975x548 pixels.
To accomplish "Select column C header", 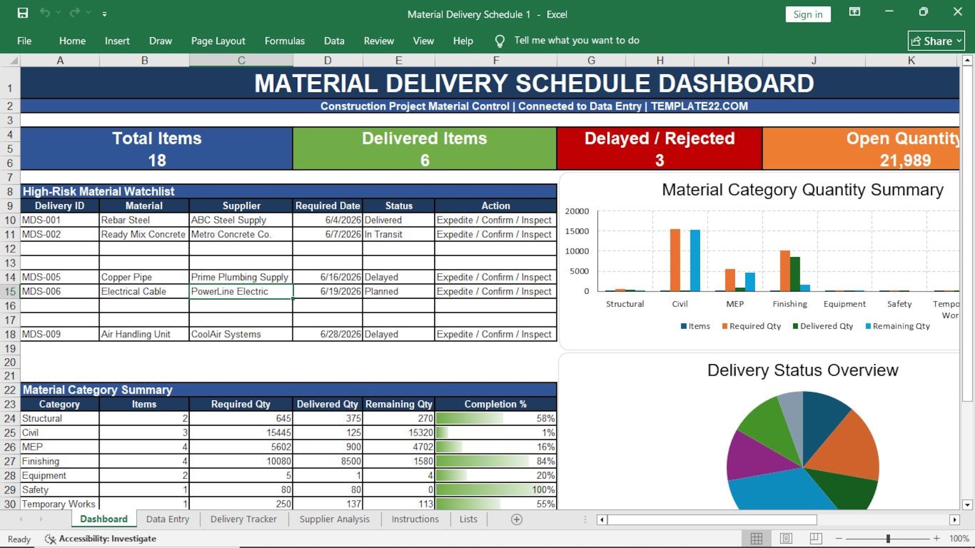I will click(x=241, y=60).
